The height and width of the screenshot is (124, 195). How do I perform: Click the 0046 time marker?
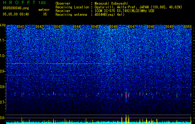point(113,27)
